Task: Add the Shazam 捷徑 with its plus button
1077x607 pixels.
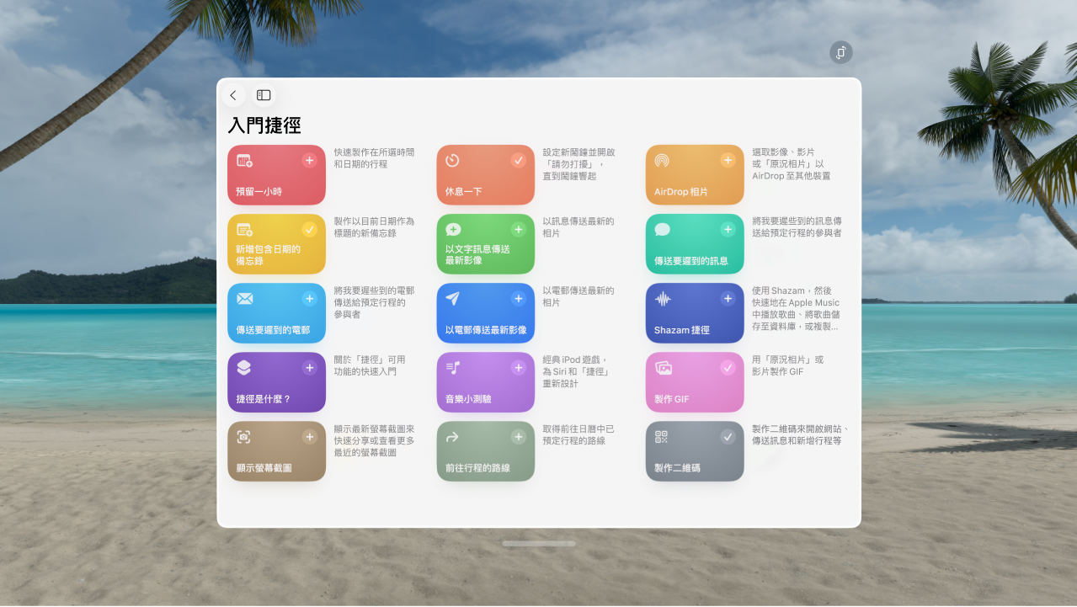Action: (x=728, y=298)
